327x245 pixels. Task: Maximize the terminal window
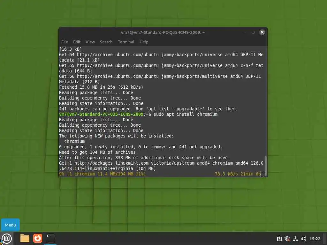(x=253, y=32)
